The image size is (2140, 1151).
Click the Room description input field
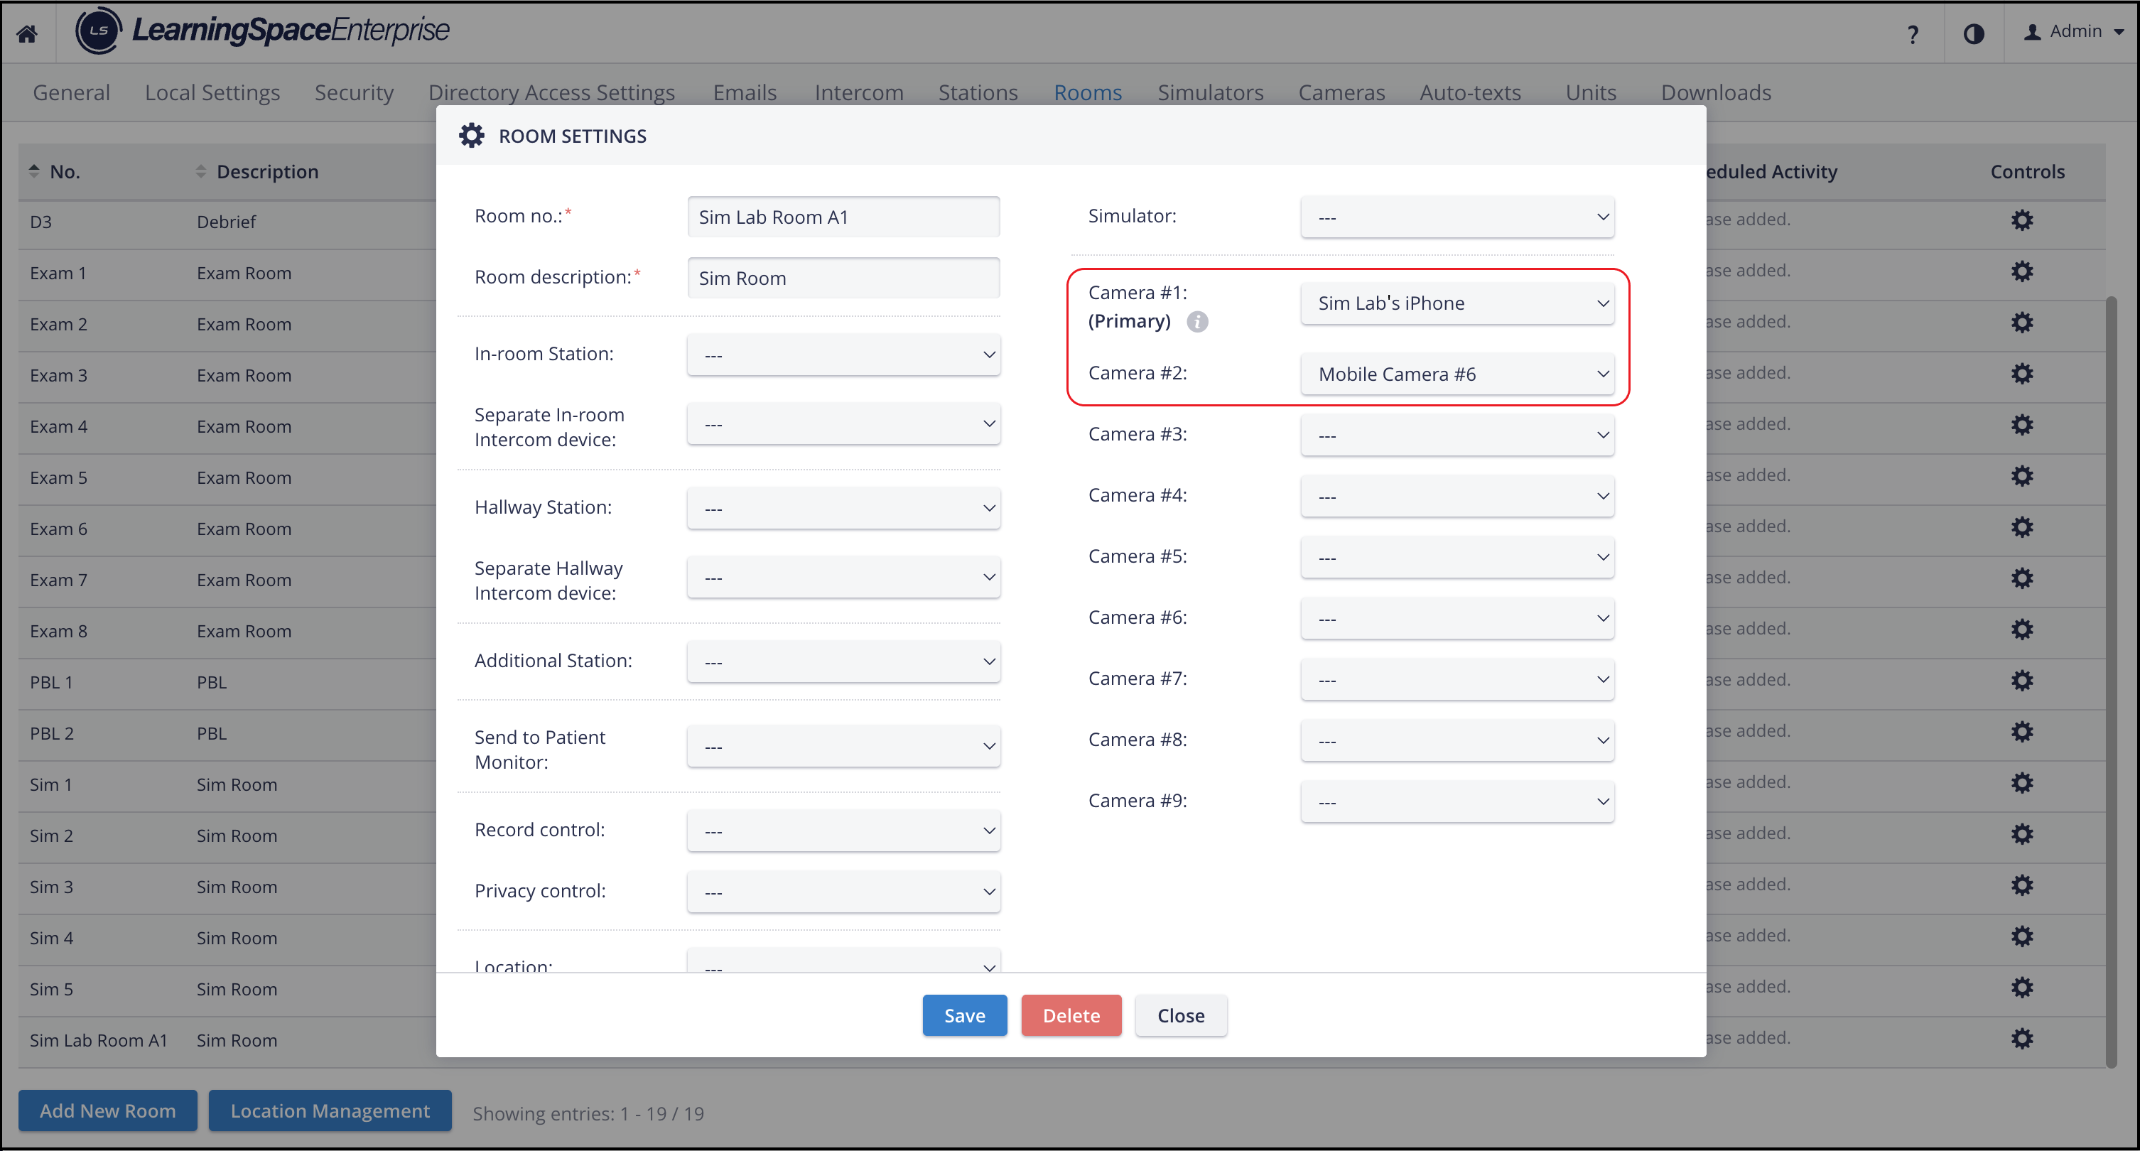pos(843,278)
